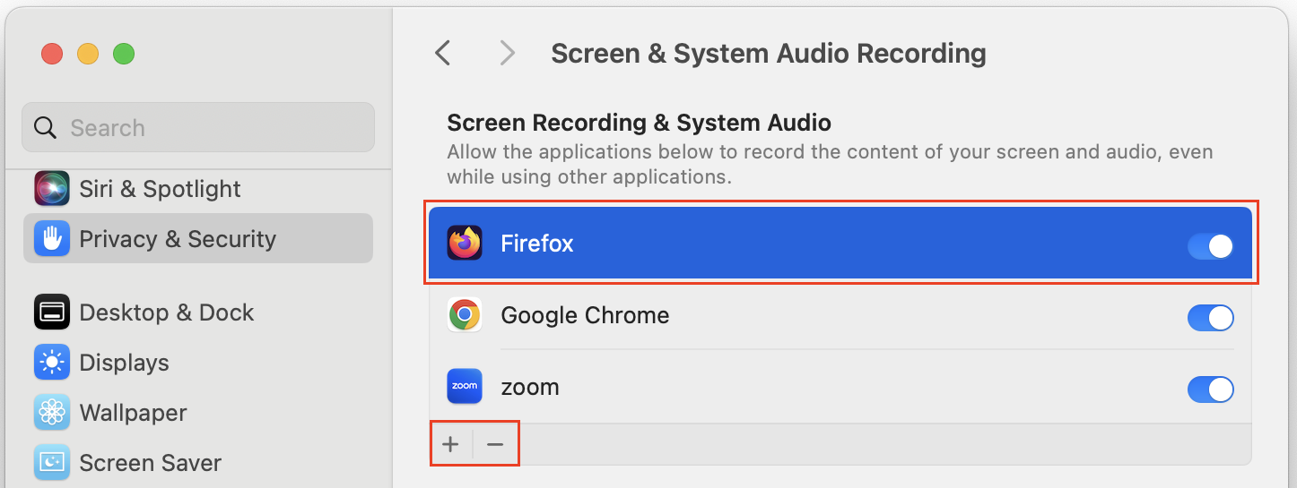Click the Wallpaper flower icon
1297x488 pixels.
click(x=52, y=413)
